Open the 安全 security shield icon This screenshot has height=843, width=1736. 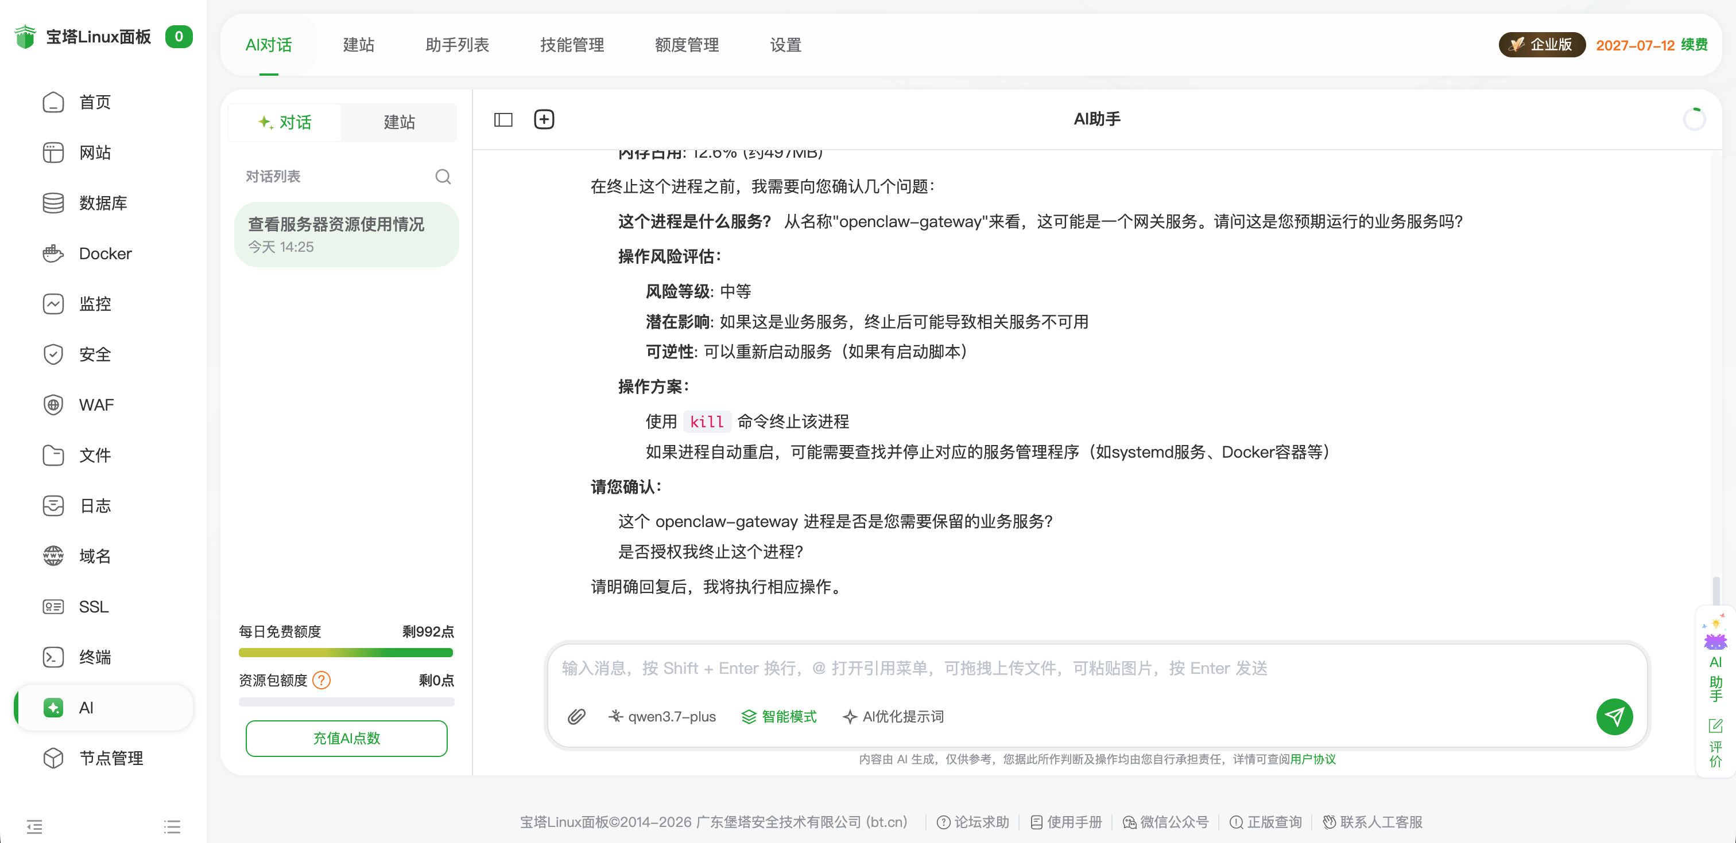tap(53, 355)
